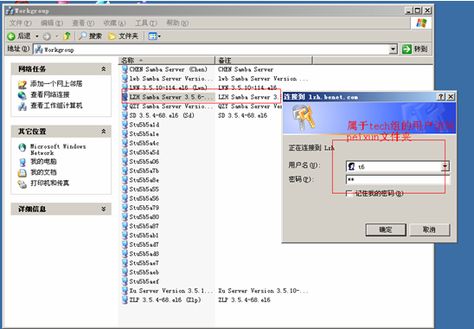Click the 取消 button in login dialog

click(430, 230)
